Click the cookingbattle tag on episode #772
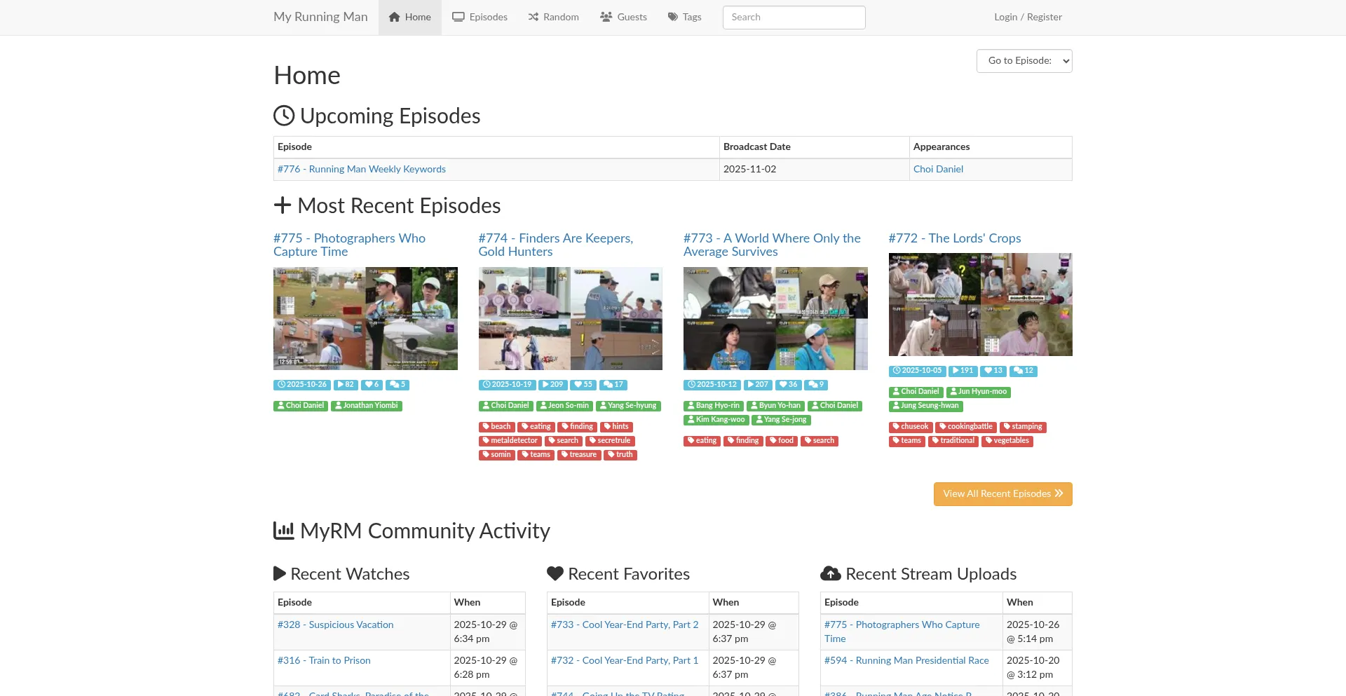Image resolution: width=1346 pixels, height=696 pixels. coord(966,427)
